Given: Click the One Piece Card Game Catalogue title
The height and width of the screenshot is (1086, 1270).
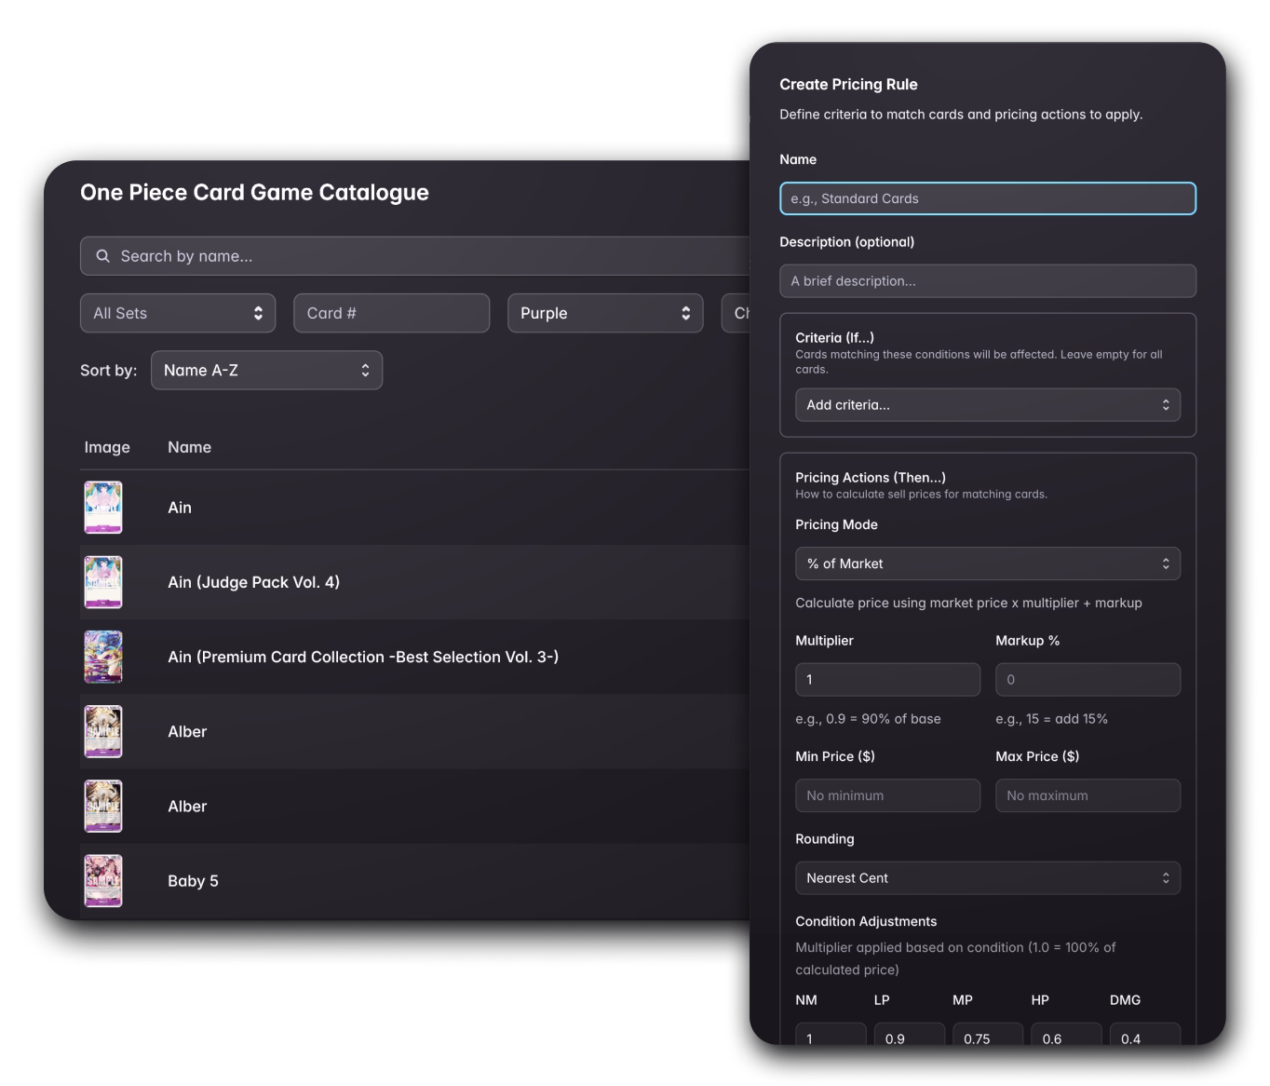Looking at the screenshot, I should point(254,193).
